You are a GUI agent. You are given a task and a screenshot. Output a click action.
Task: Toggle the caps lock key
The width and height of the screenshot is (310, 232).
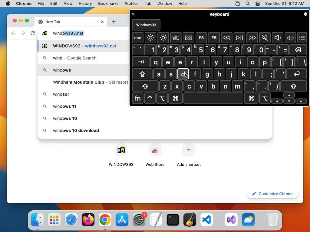click(x=142, y=74)
